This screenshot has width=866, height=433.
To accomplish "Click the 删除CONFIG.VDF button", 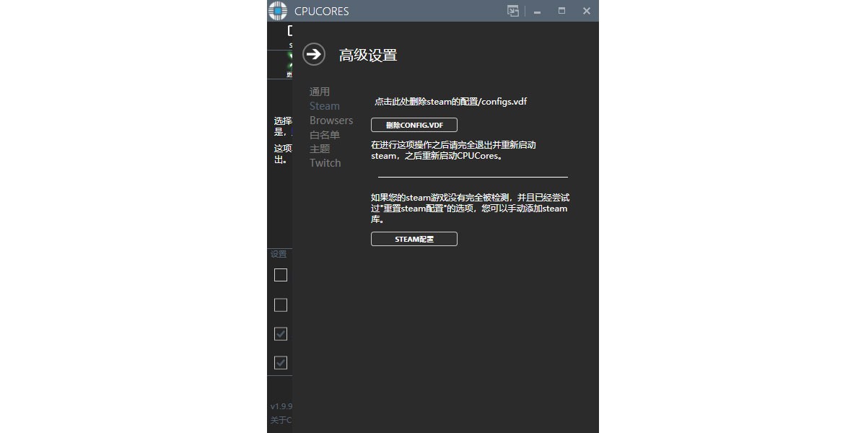I will coord(414,124).
